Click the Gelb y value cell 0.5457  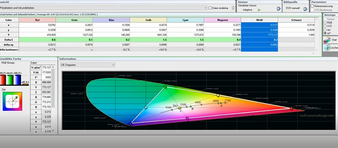pos(149,30)
